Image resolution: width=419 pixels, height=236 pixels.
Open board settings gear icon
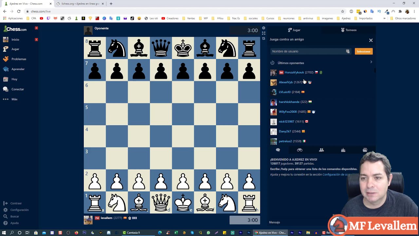coord(264,28)
